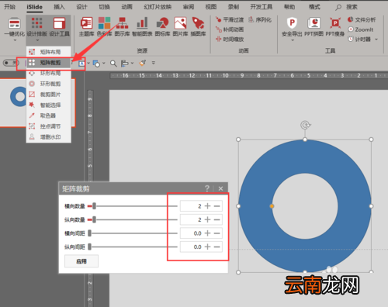Open 设计工具 design tools
Image resolution: width=388 pixels, height=307 pixels.
(59, 26)
